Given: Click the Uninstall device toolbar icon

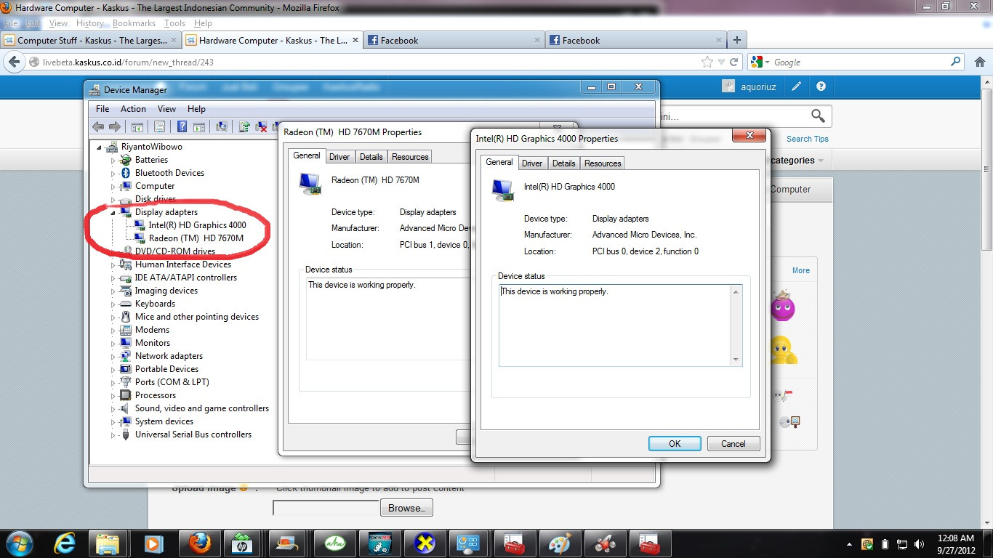Looking at the screenshot, I should (261, 126).
